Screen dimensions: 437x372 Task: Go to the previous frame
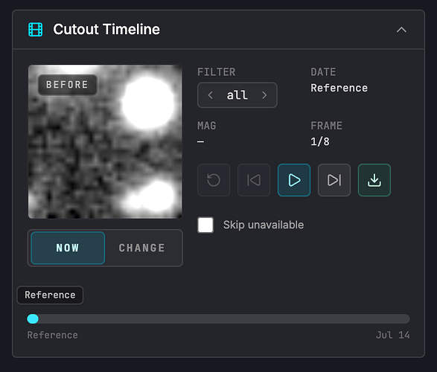(x=254, y=180)
